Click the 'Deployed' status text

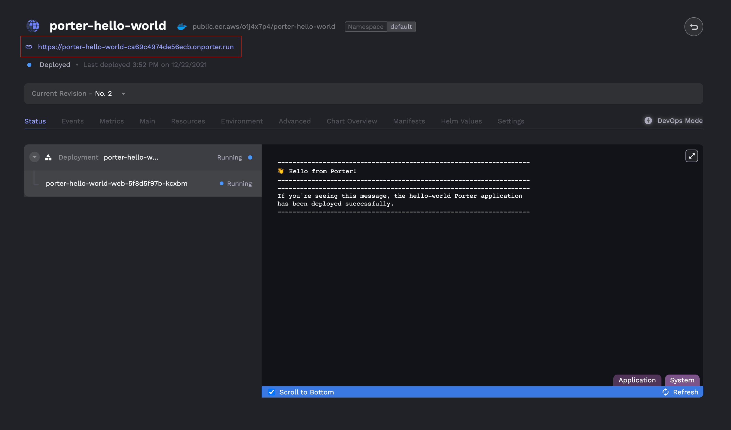[55, 65]
